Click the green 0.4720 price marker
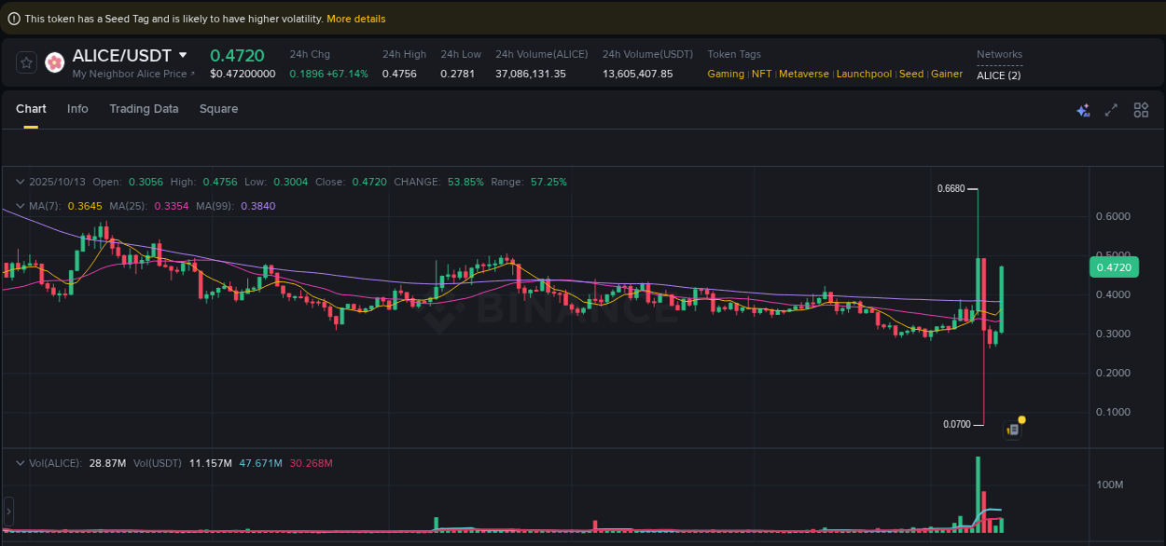 pos(1114,266)
